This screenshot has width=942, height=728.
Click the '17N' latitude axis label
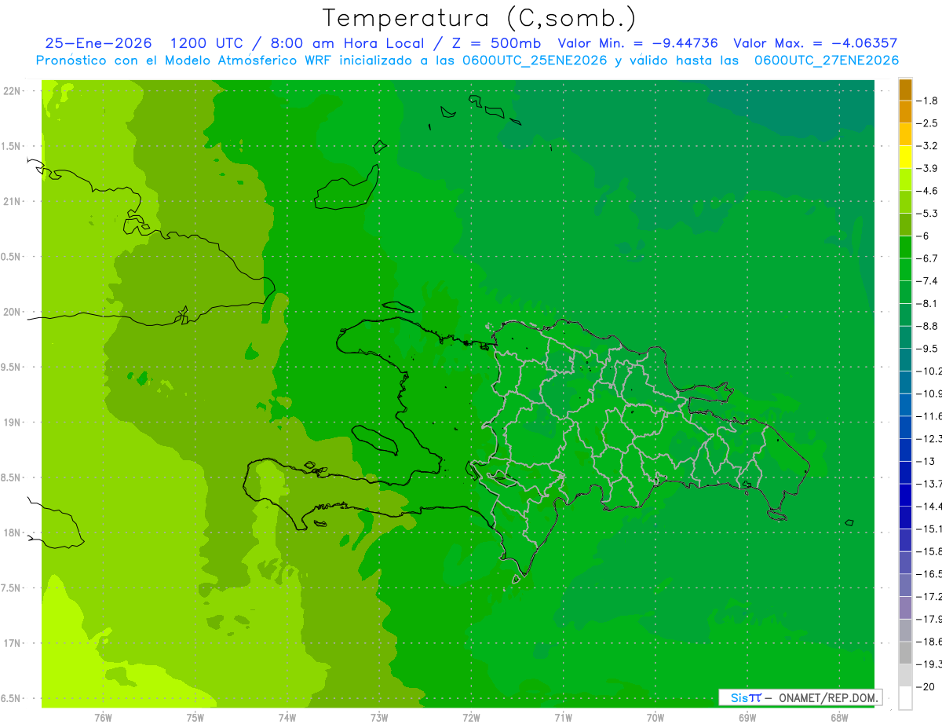coord(13,643)
